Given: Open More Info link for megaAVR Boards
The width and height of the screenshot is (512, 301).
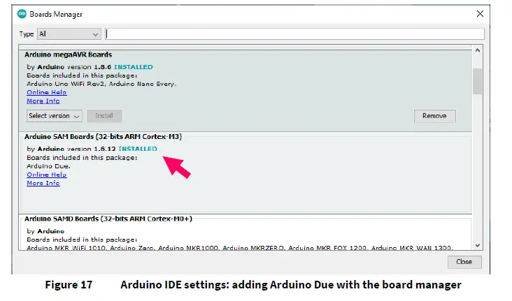Looking at the screenshot, I should click(x=43, y=101).
